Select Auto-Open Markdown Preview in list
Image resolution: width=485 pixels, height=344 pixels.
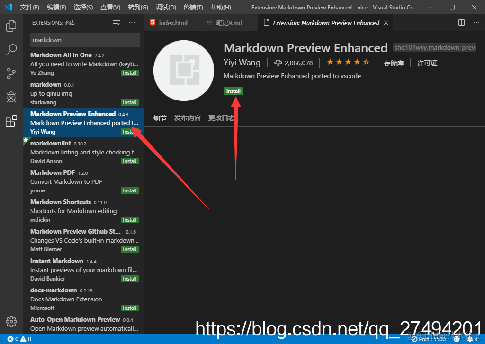pos(83,324)
